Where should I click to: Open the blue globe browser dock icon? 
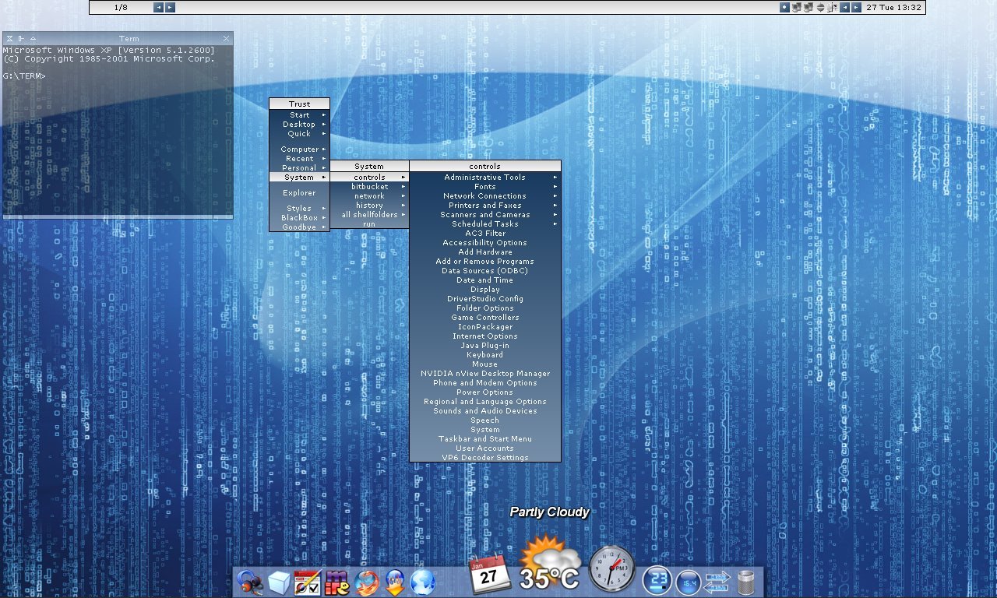[x=423, y=582]
